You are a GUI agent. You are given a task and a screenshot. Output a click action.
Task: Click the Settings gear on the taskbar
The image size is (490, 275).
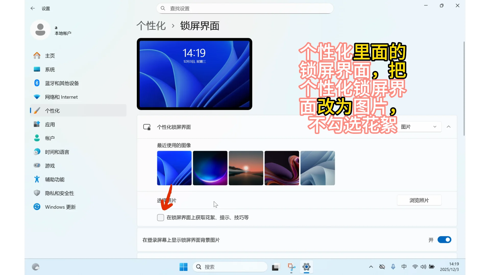point(306,267)
